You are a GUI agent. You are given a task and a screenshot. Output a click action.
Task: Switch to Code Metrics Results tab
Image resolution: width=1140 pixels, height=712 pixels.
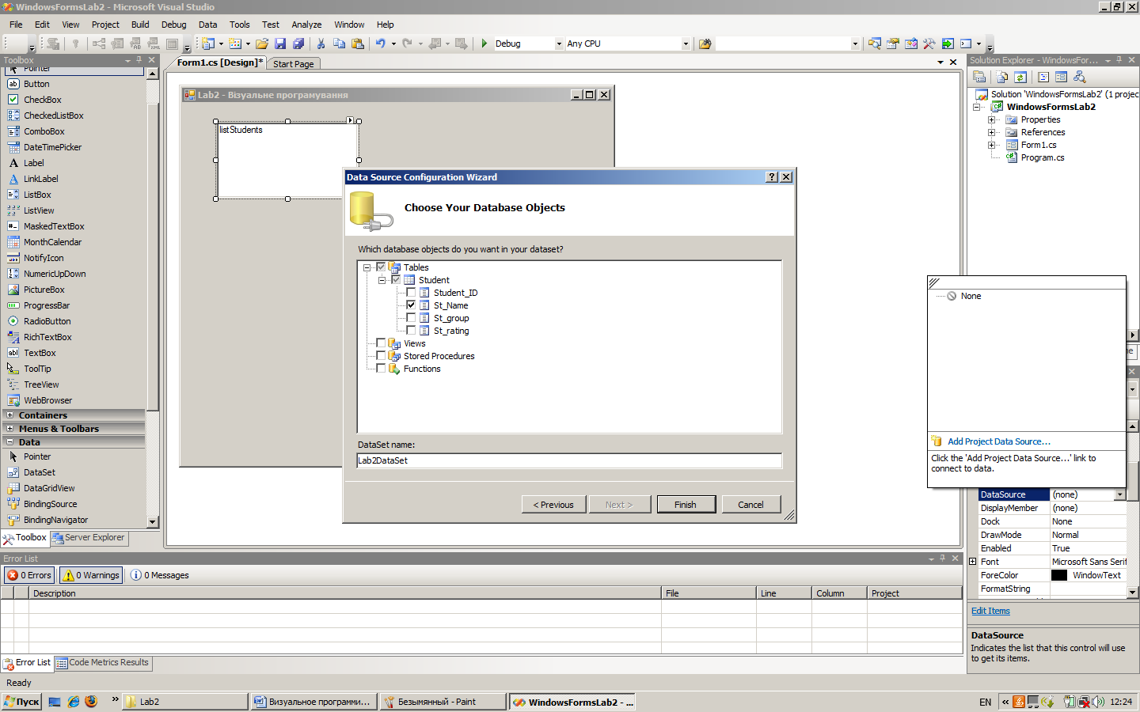pos(103,663)
